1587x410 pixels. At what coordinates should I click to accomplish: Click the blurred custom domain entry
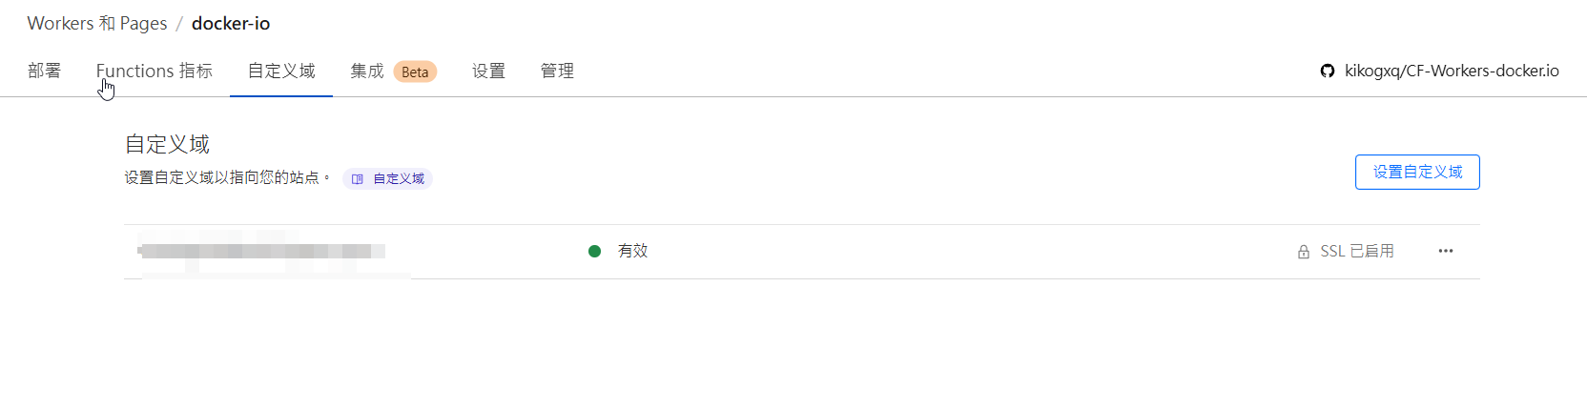pyautogui.click(x=261, y=251)
